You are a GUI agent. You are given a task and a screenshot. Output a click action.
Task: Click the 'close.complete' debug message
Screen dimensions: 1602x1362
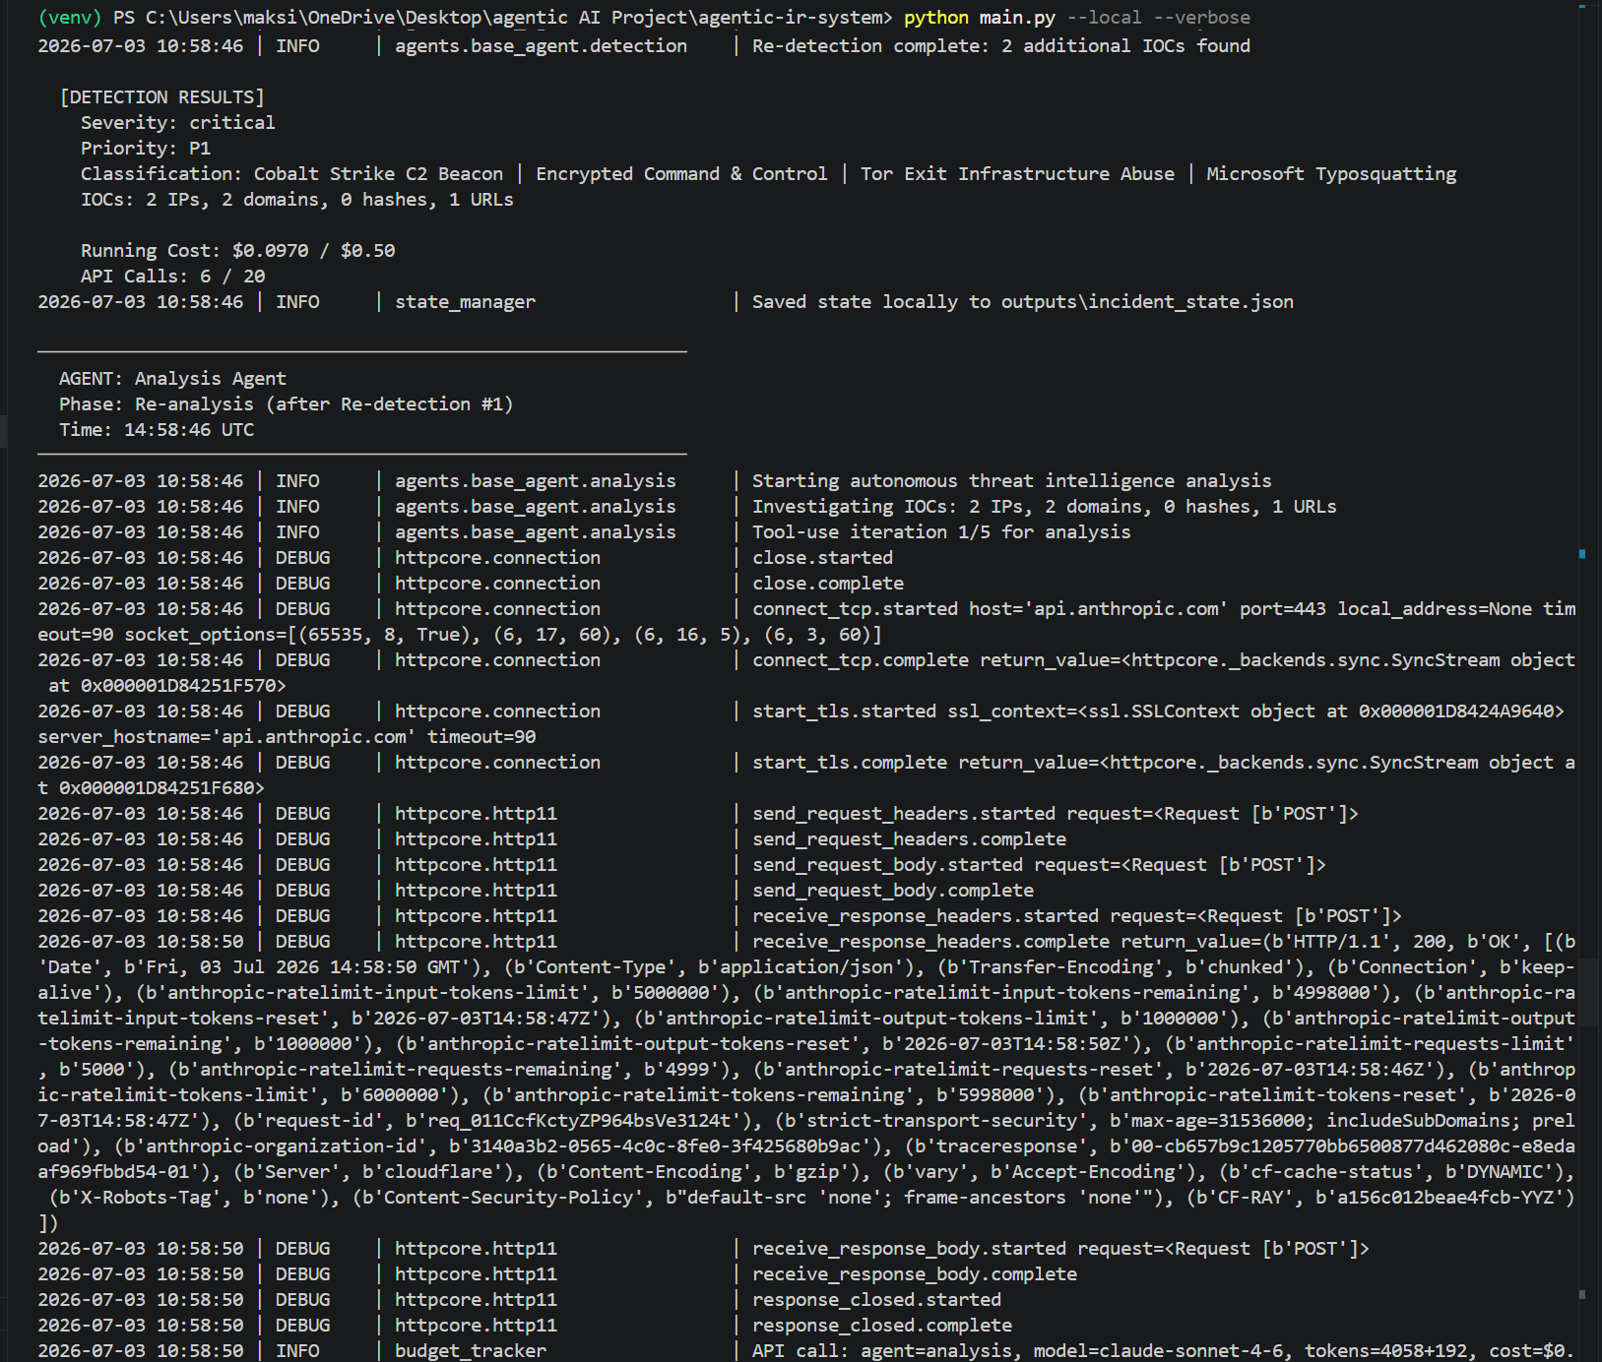[828, 583]
